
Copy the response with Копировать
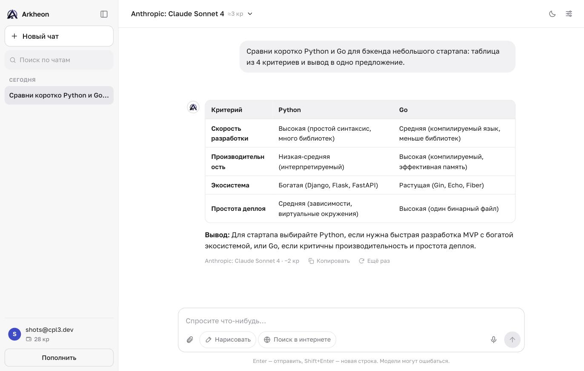[x=329, y=261]
